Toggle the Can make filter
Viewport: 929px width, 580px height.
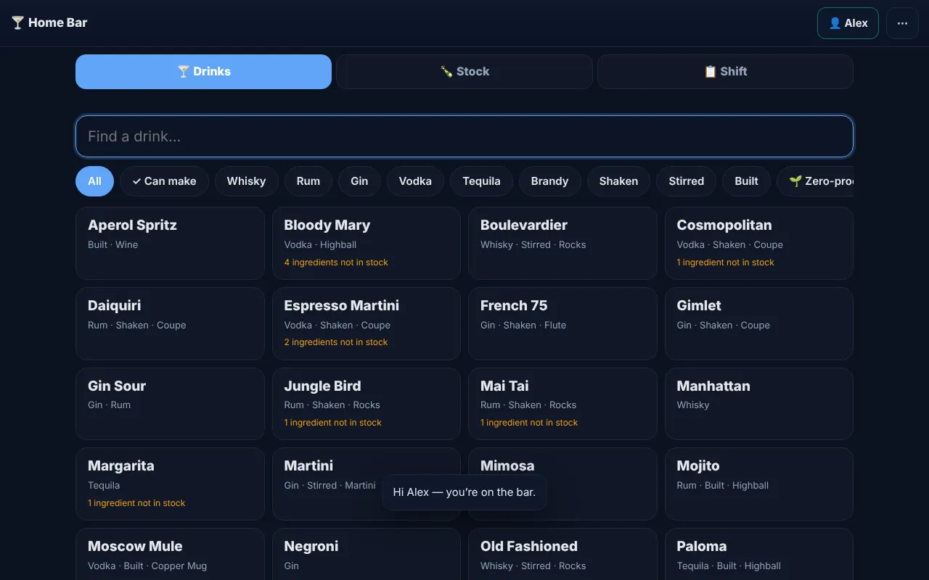(164, 181)
